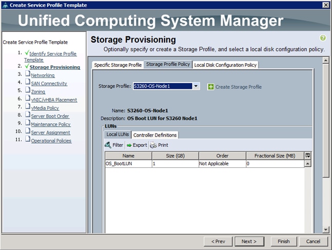The width and height of the screenshot is (332, 250).
Task: Click the Filter magnifier icon
Action: (x=108, y=145)
